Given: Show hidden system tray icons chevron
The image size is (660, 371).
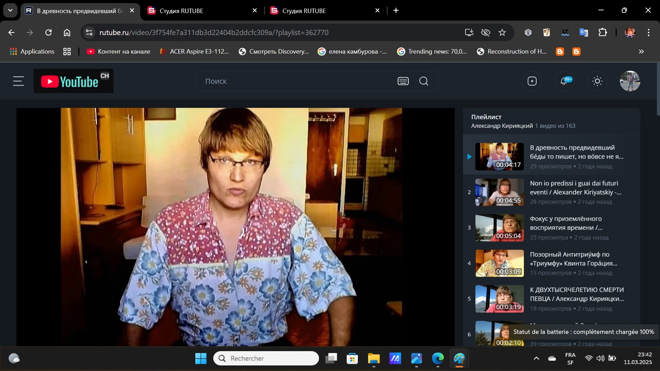Looking at the screenshot, I should [x=536, y=358].
